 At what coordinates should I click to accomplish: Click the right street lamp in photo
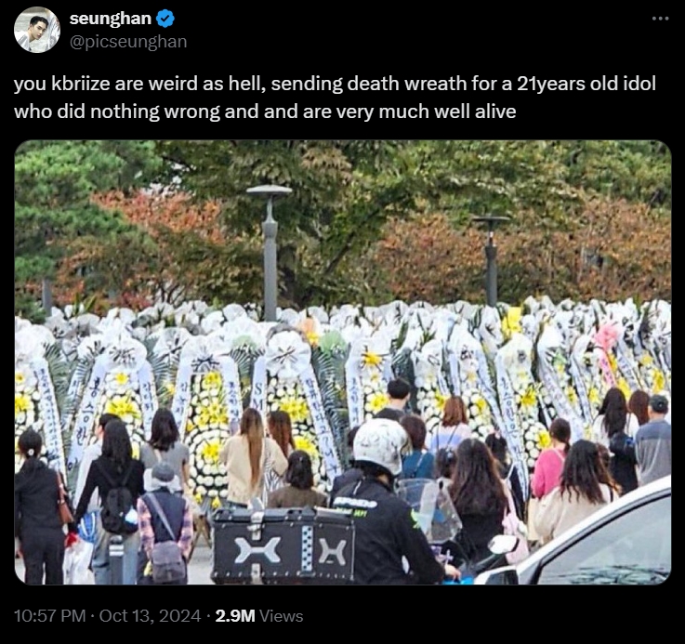click(x=491, y=260)
